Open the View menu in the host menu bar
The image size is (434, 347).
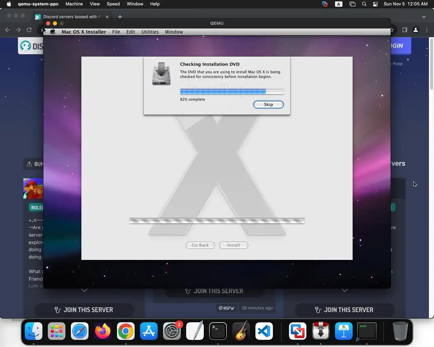(95, 4)
